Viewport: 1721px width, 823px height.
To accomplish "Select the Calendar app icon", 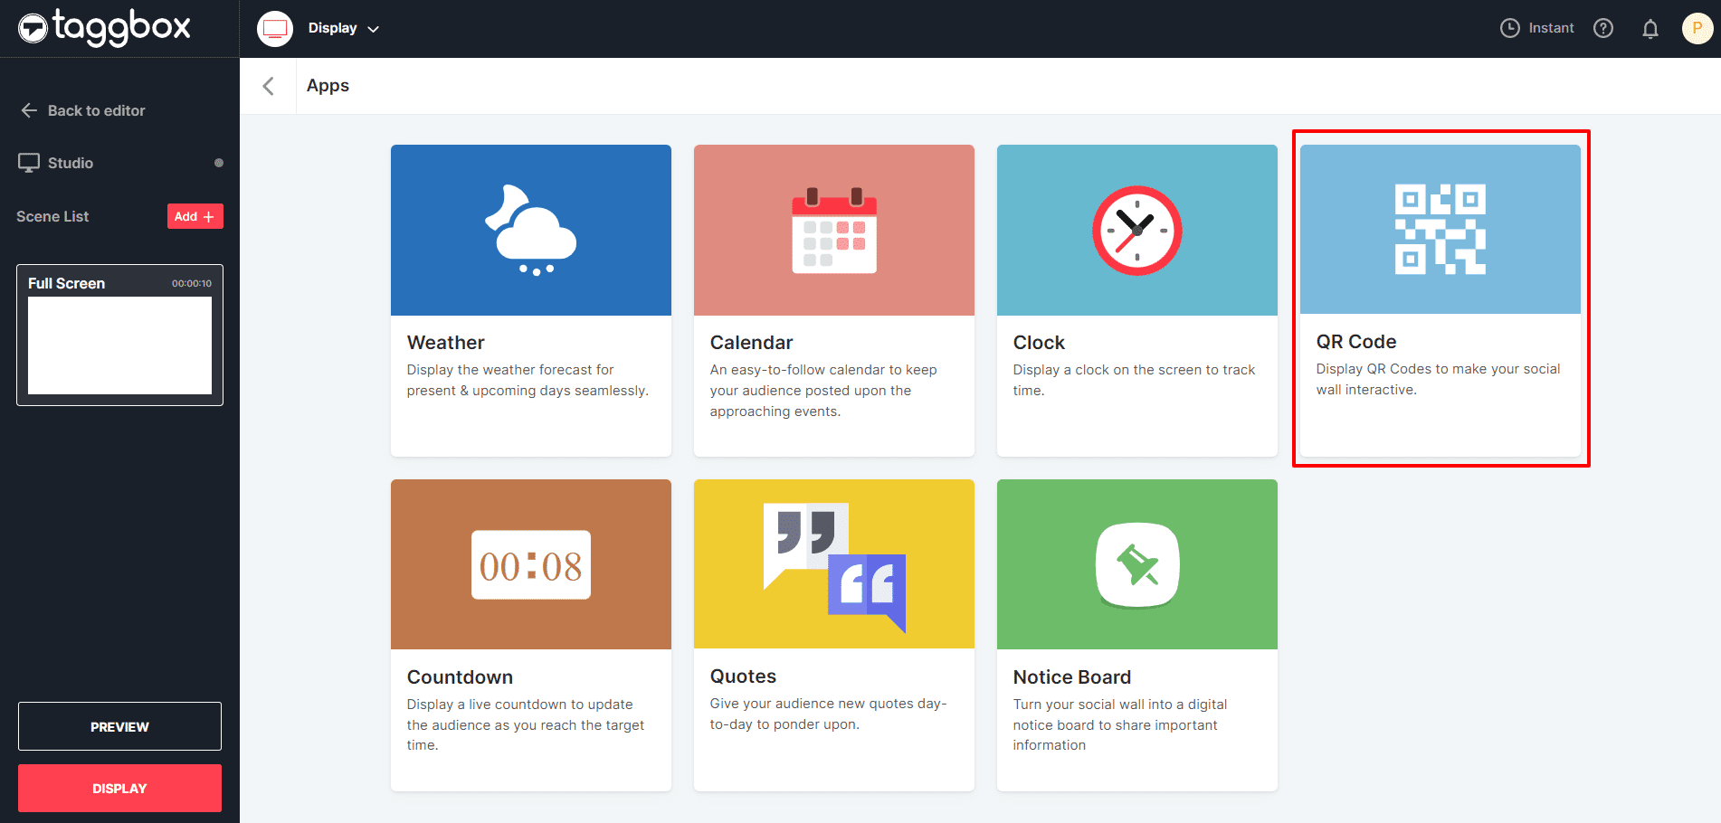I will click(x=833, y=231).
